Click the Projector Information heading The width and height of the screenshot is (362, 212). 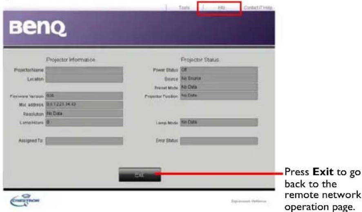(x=71, y=60)
